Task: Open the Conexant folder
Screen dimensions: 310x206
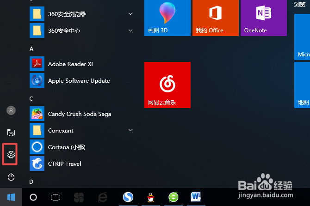Action: (x=82, y=130)
